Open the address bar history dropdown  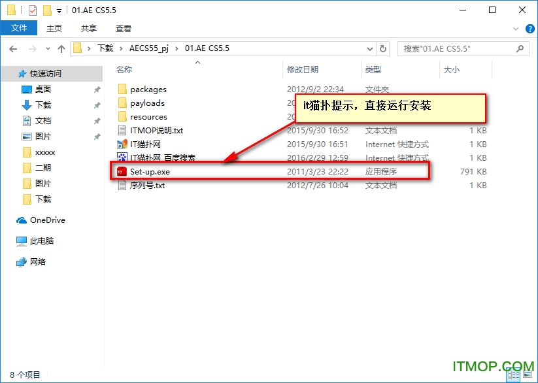click(x=370, y=49)
